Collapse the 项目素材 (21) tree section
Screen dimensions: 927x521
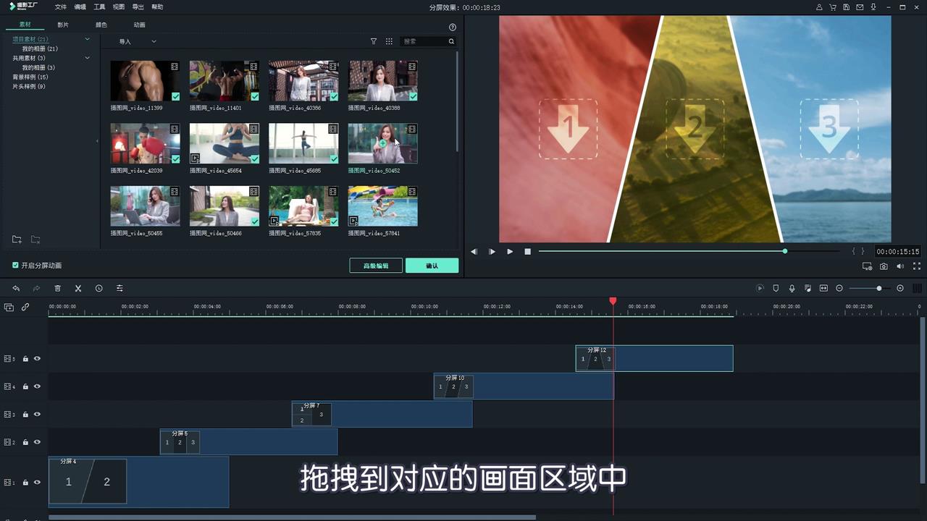point(88,39)
